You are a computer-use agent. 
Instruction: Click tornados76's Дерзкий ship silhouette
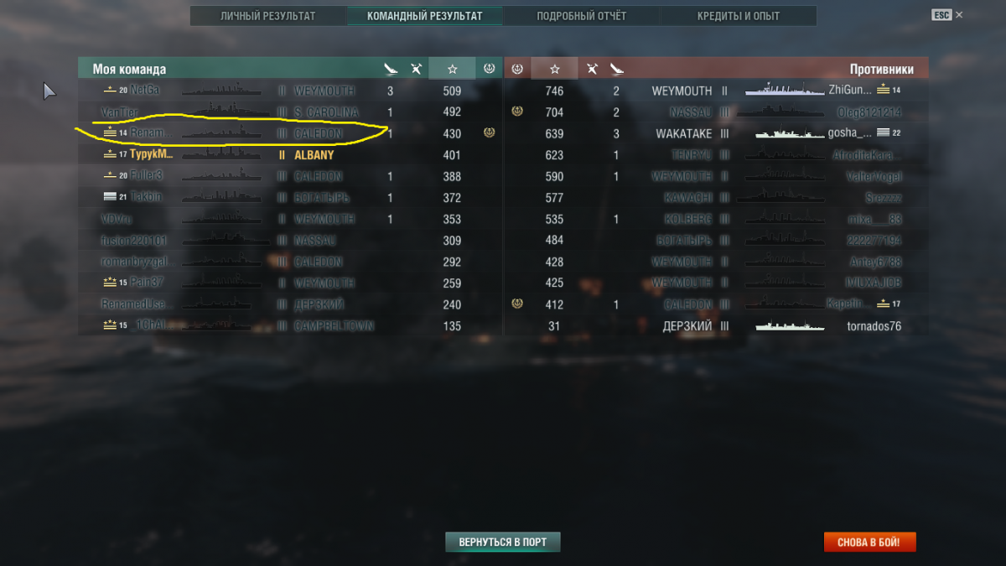pyautogui.click(x=789, y=326)
